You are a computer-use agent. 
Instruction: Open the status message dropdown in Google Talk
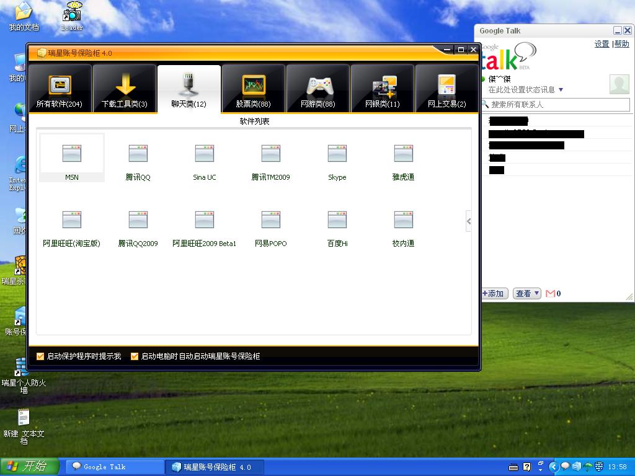[561, 90]
